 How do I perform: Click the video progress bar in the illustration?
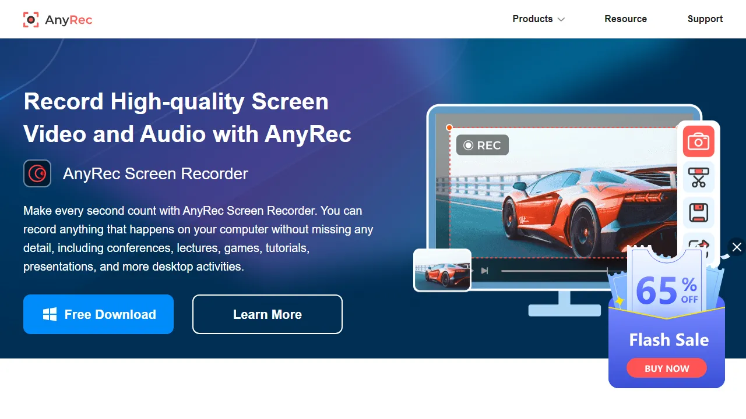(555, 271)
